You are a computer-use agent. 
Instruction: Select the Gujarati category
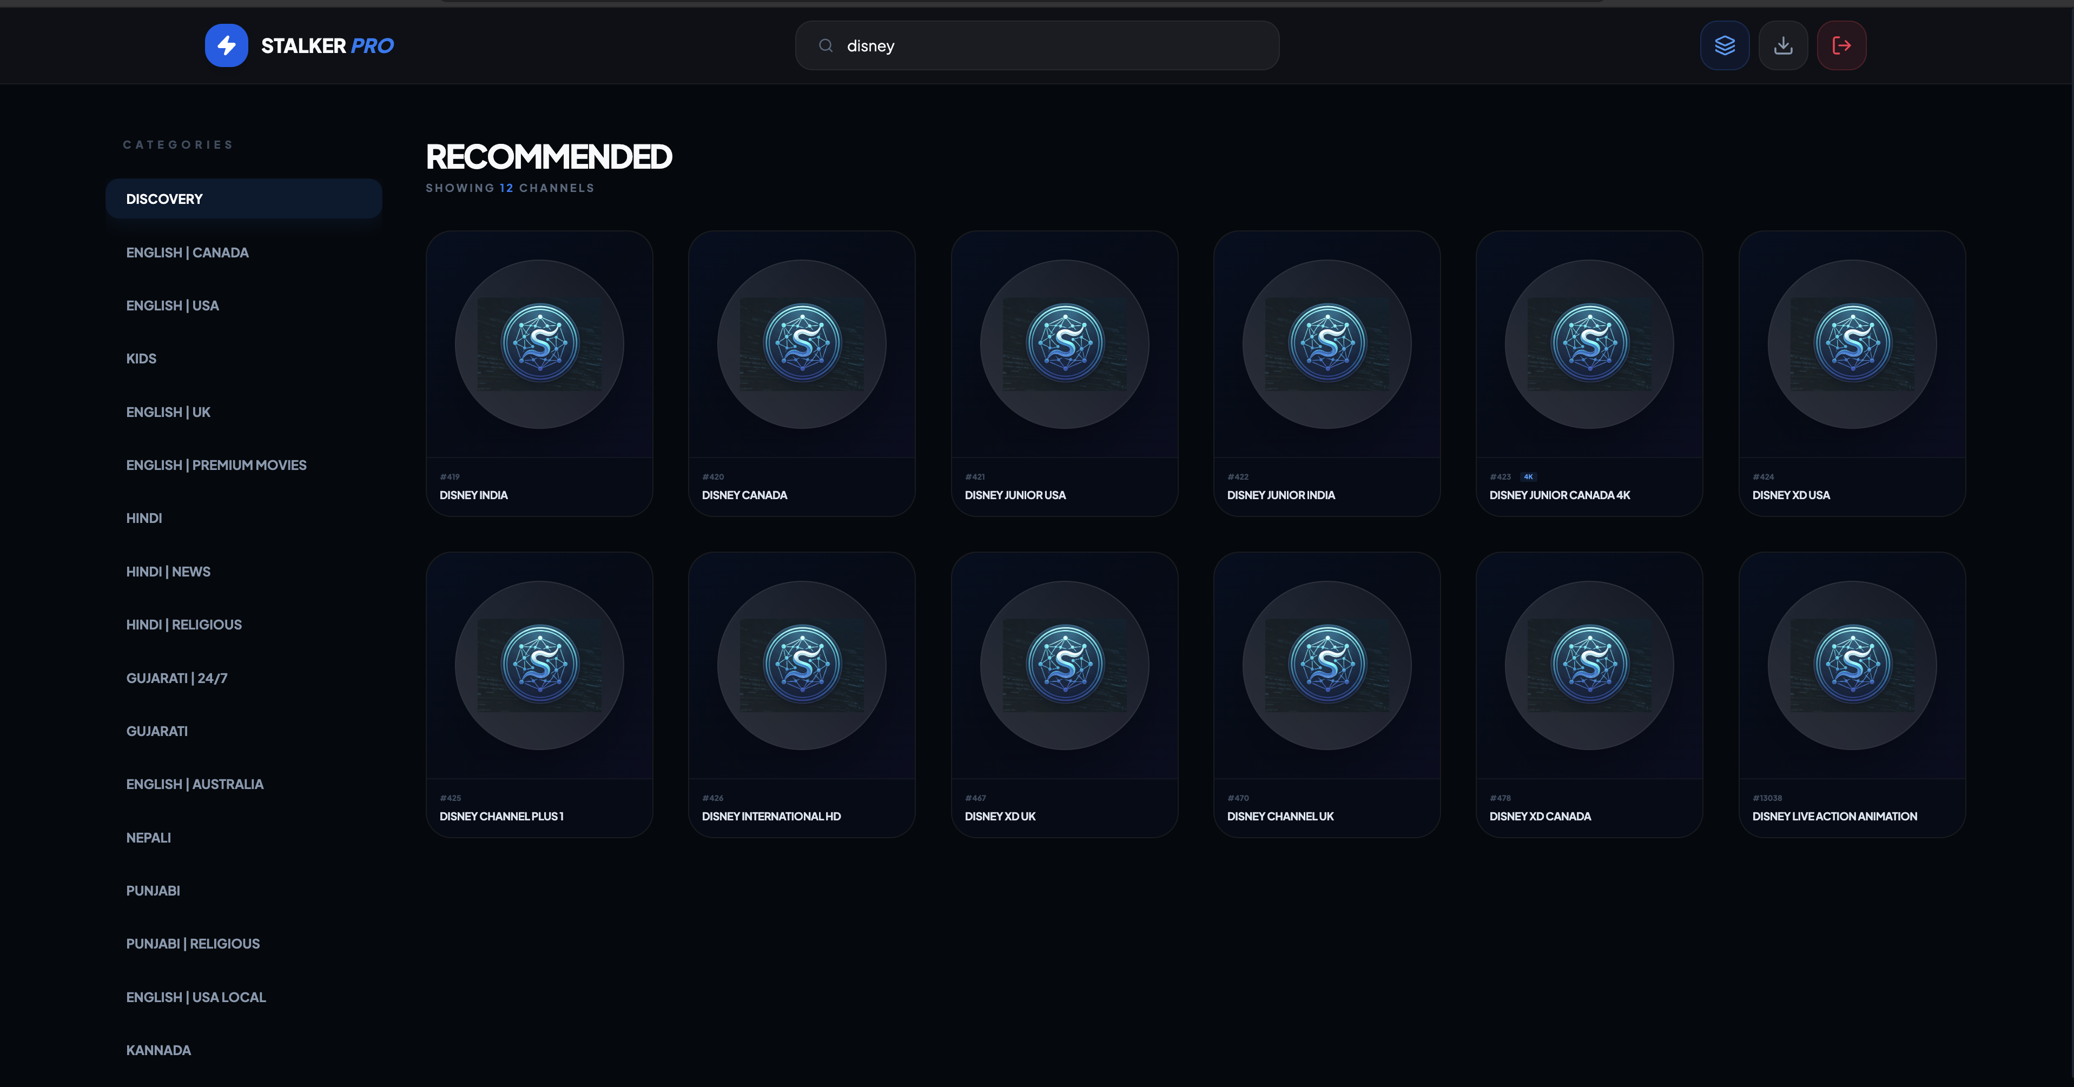click(243, 732)
